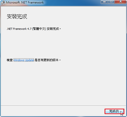Click the 檢查 text before the link

coord(10,60)
